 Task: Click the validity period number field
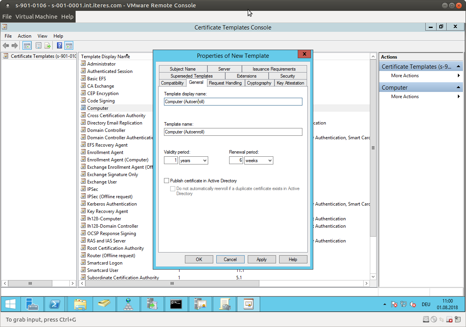point(171,160)
